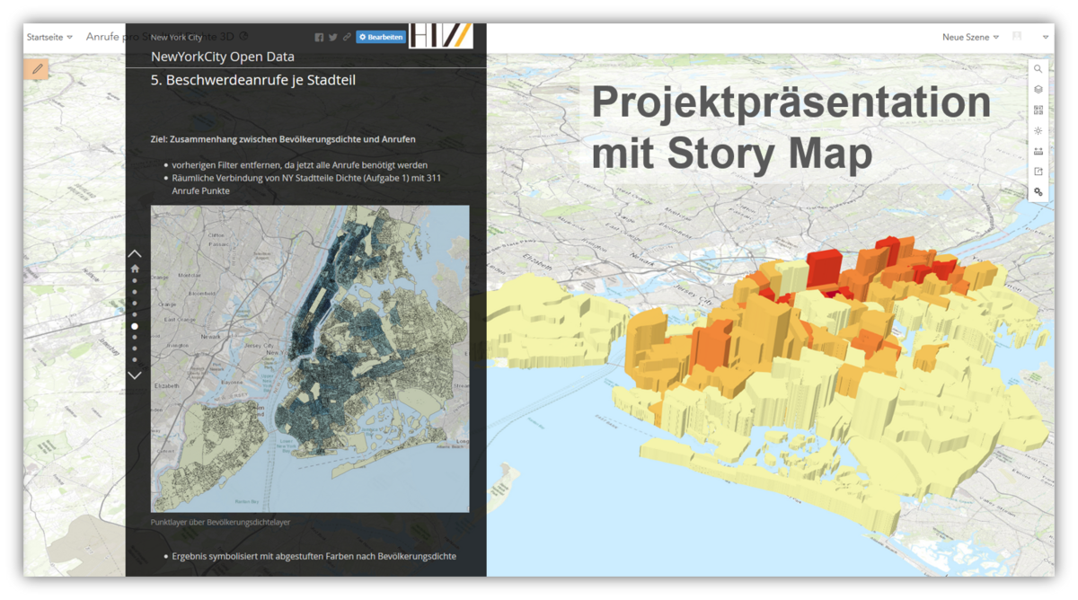Click the tall red 3D district block
The width and height of the screenshot is (1078, 600).
pyautogui.click(x=824, y=268)
